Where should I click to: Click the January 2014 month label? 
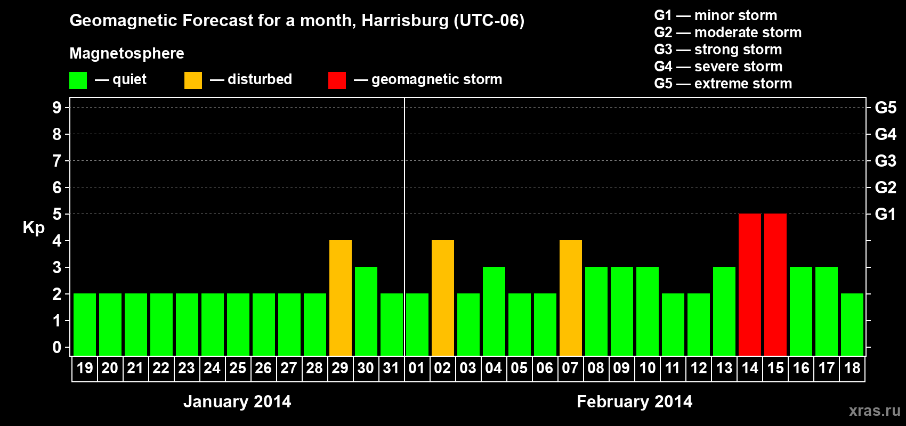tap(237, 402)
